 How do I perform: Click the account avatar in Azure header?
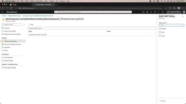click(x=184, y=12)
